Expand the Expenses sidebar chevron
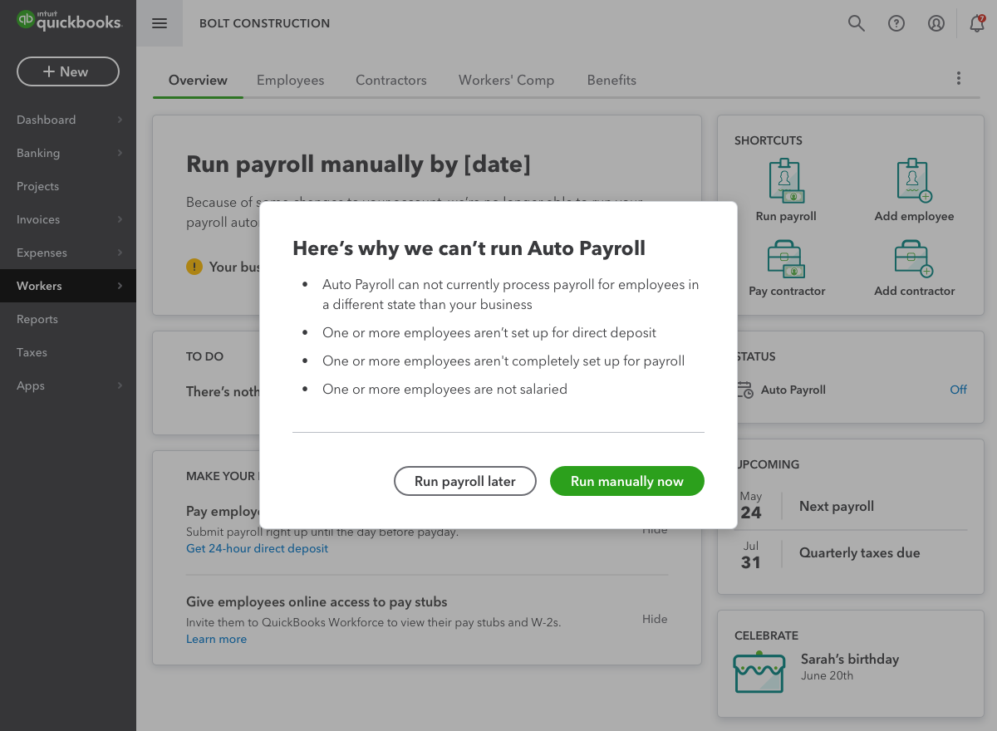Screen dimensions: 997x731 120,253
